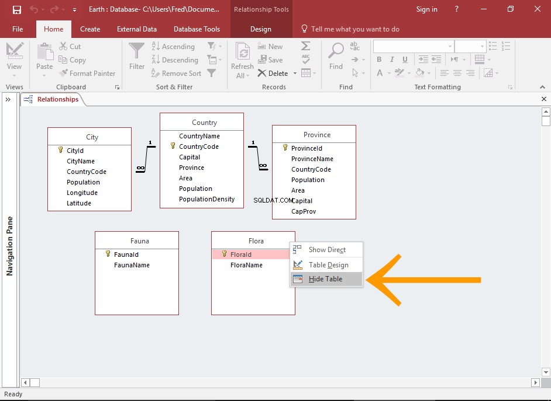Click the Replace ab-ac icon
This screenshot has width=551, height=401.
[x=354, y=46]
